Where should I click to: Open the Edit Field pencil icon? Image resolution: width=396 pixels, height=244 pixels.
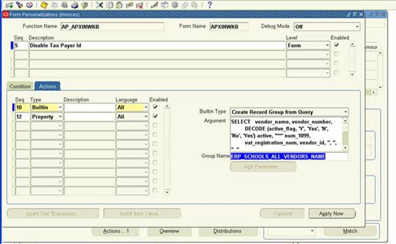click(x=154, y=5)
